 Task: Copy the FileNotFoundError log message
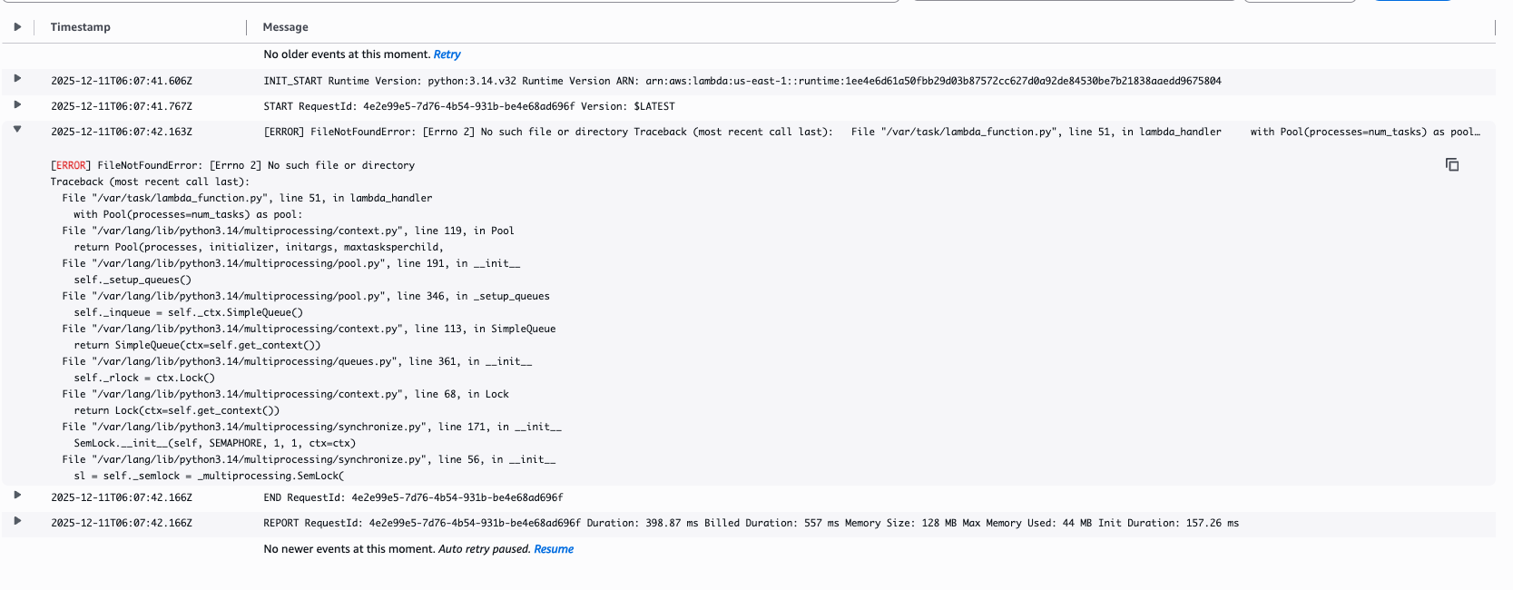1453,164
